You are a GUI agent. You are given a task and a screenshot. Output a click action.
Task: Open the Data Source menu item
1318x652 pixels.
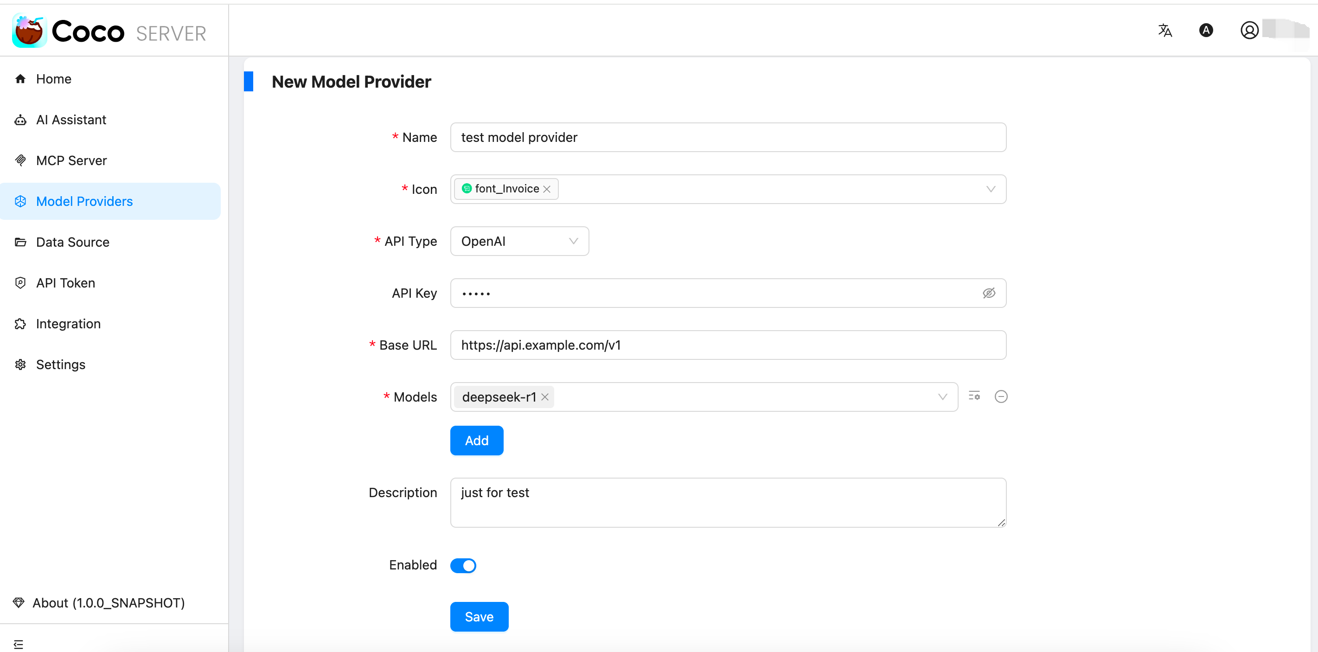point(110,242)
